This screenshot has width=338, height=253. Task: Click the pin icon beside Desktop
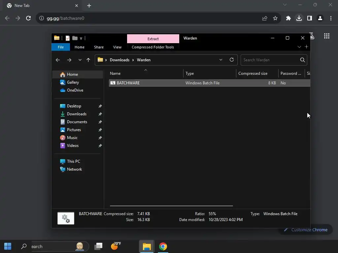point(100,106)
